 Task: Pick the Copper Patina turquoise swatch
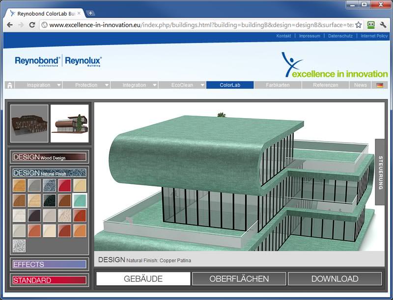tap(80, 200)
